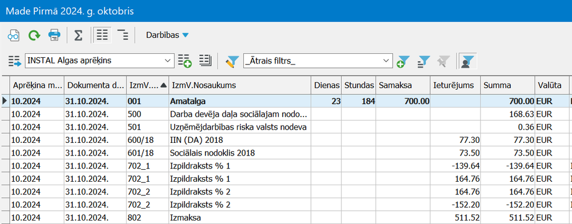Click Dienas value 23
Viewport: 572px width, 224px height.
pyautogui.click(x=327, y=101)
